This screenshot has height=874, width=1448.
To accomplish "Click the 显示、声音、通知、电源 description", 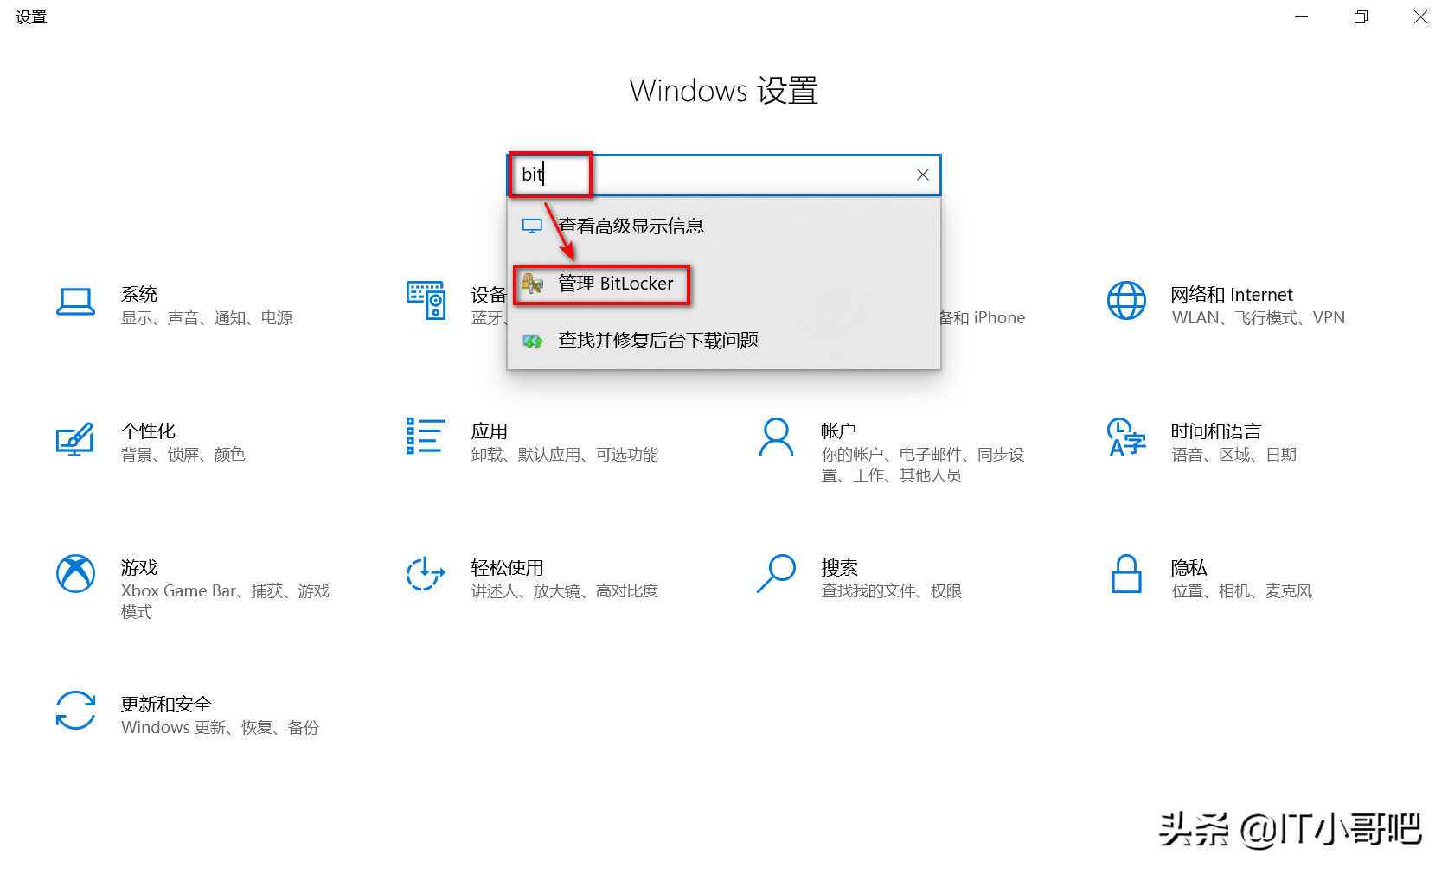I will pos(207,318).
